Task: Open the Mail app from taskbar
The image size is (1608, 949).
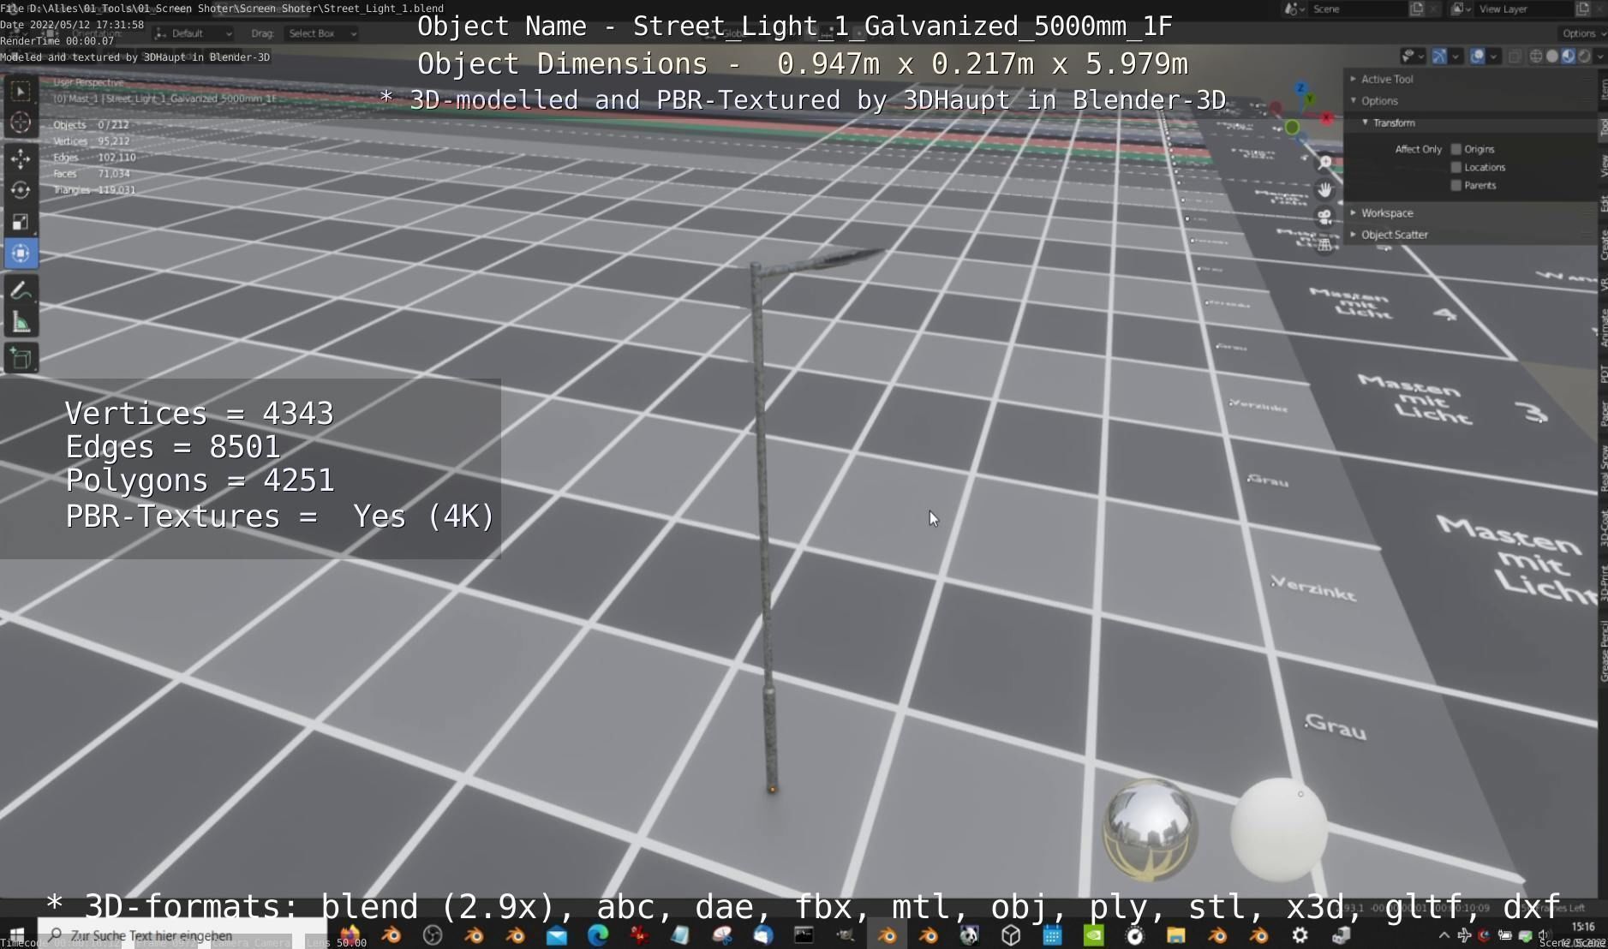Action: click(557, 935)
